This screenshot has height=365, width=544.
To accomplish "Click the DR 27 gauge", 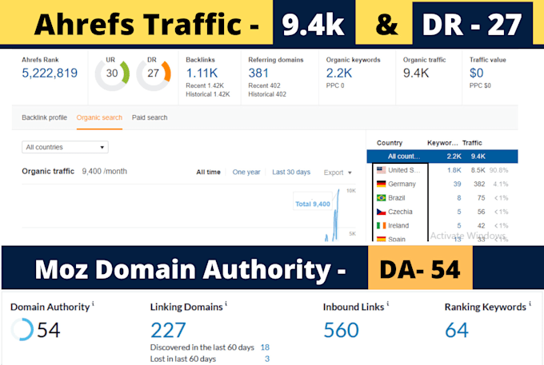I will click(154, 73).
